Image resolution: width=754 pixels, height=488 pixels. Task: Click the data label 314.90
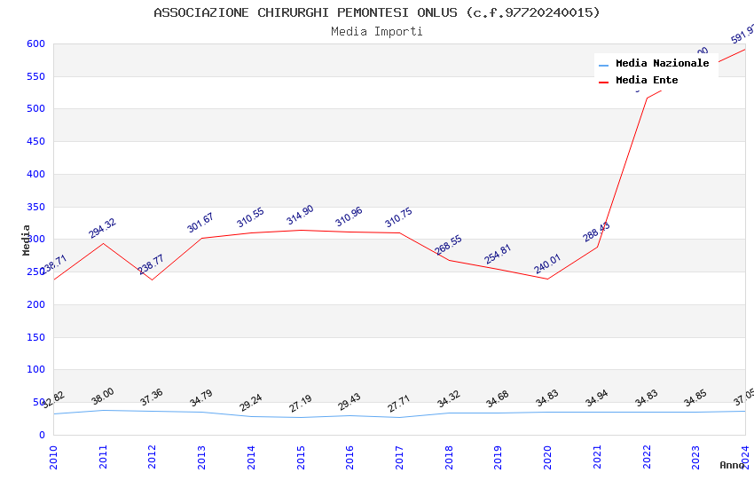pos(300,215)
